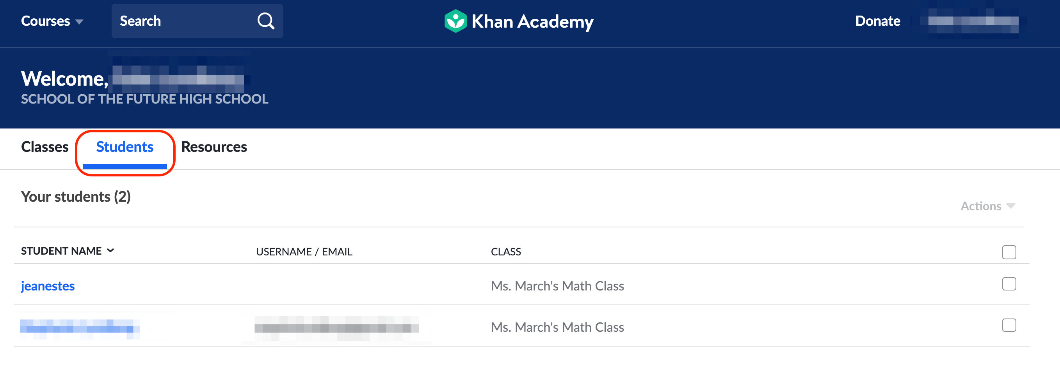Click the sort chevron next to STUDENT NAME
This screenshot has width=1060, height=366.
point(111,250)
